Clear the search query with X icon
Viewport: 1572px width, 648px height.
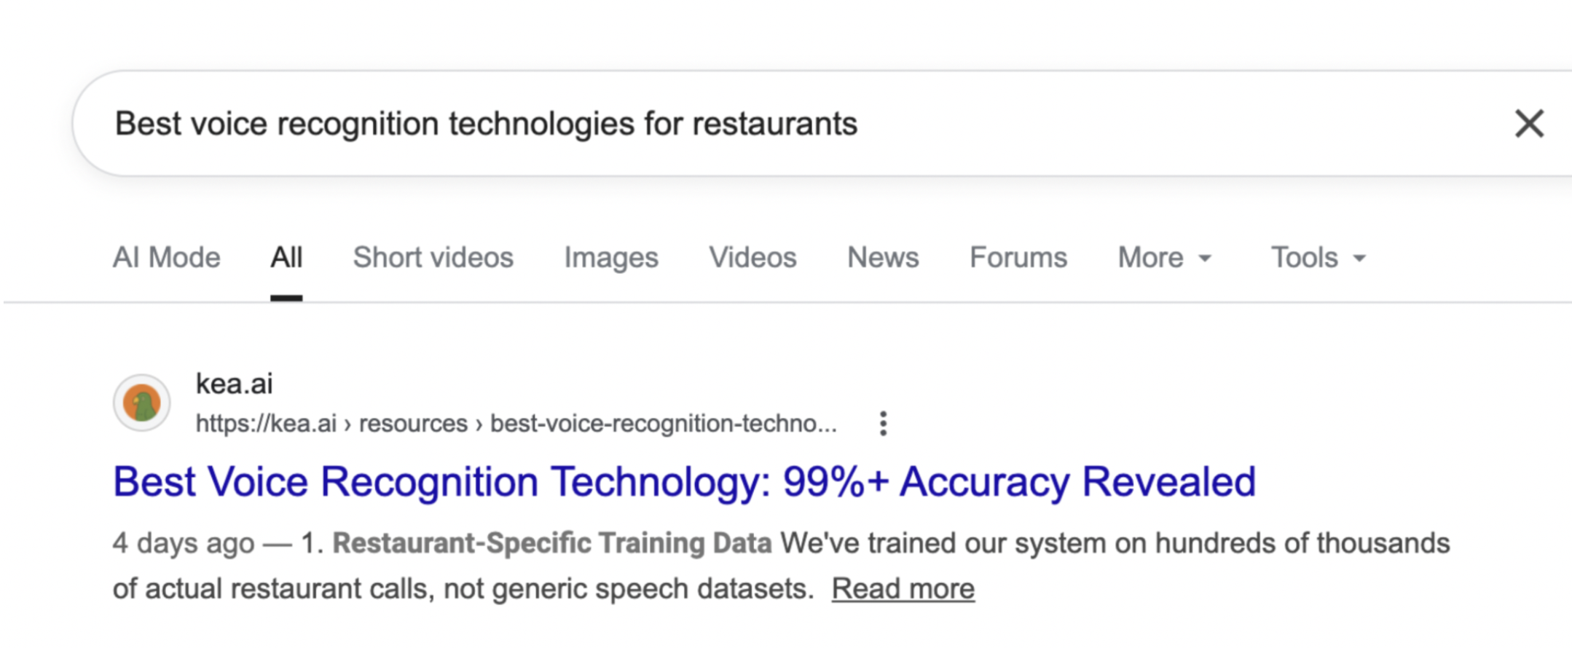coord(1528,124)
